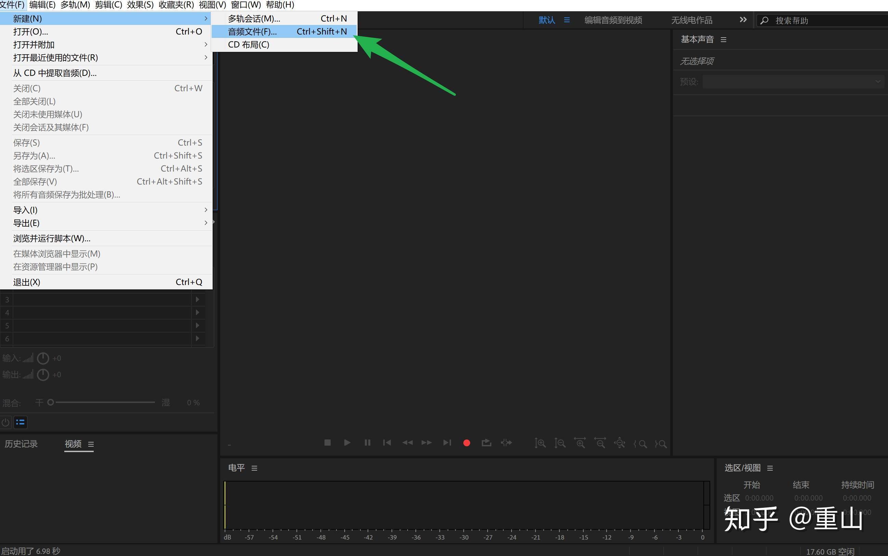
Task: Click the Skip Selection icon
Action: point(506,442)
